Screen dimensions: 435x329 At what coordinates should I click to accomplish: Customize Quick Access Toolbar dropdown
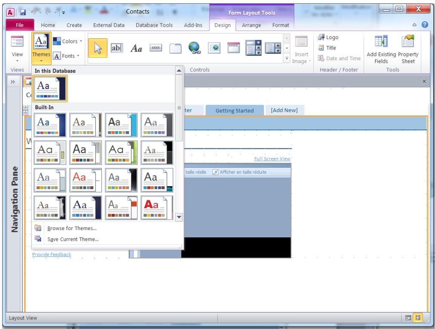click(64, 12)
